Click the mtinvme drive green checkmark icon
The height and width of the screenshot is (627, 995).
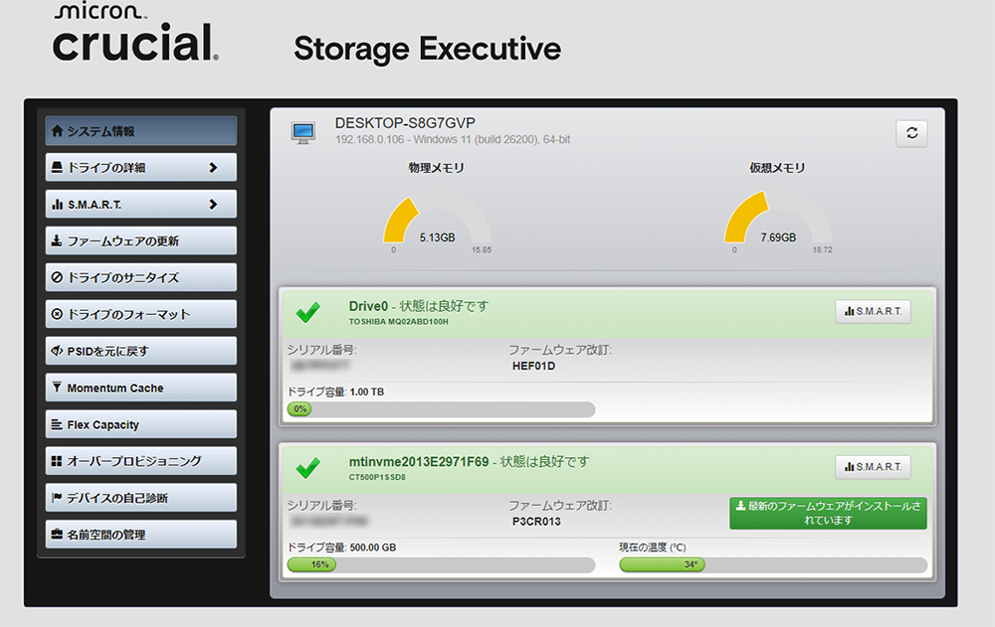(x=308, y=466)
